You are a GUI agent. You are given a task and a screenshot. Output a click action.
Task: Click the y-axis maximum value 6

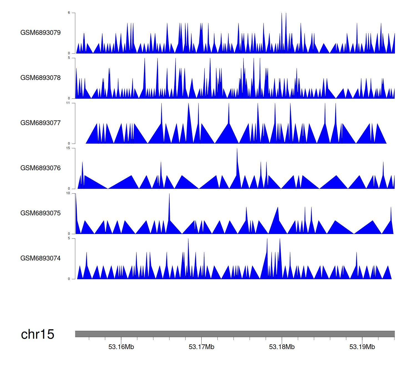click(x=69, y=13)
